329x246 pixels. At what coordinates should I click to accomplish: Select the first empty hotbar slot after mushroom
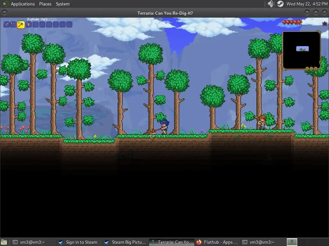35,24
